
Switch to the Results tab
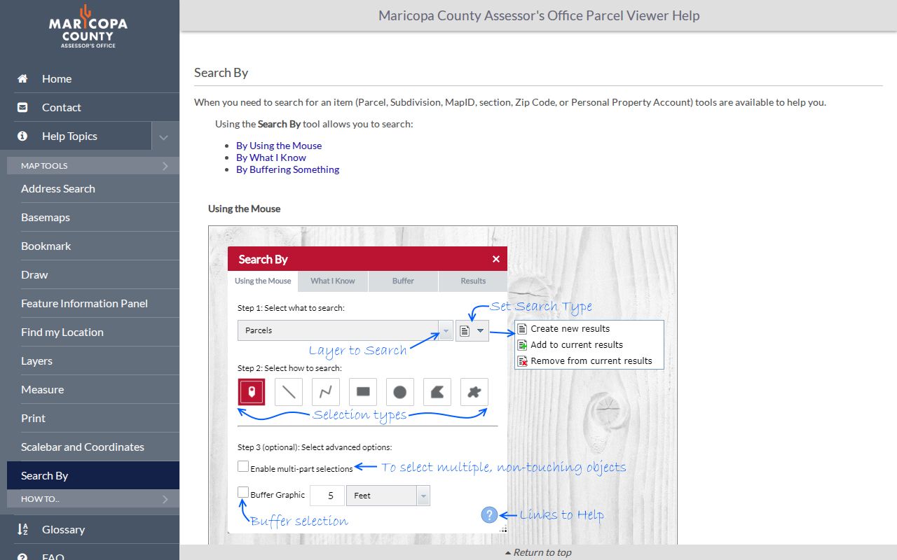pos(473,281)
